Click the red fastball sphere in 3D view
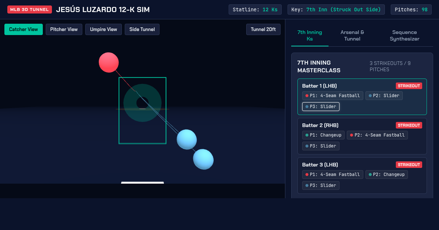439x230 pixels. [109, 62]
